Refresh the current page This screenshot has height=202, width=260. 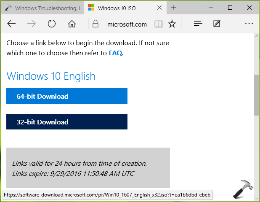point(52,24)
